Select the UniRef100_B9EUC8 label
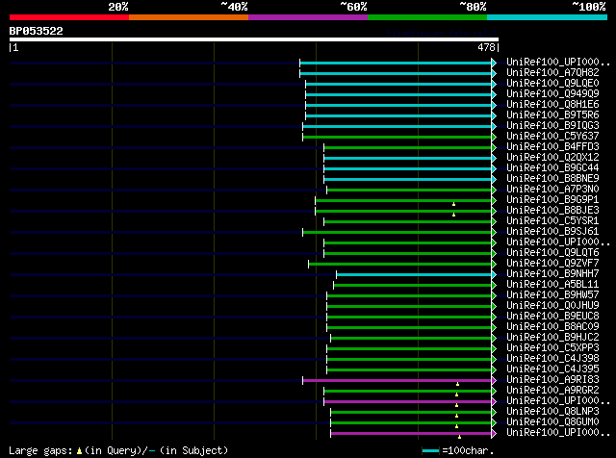This screenshot has height=458, width=616. click(x=552, y=317)
